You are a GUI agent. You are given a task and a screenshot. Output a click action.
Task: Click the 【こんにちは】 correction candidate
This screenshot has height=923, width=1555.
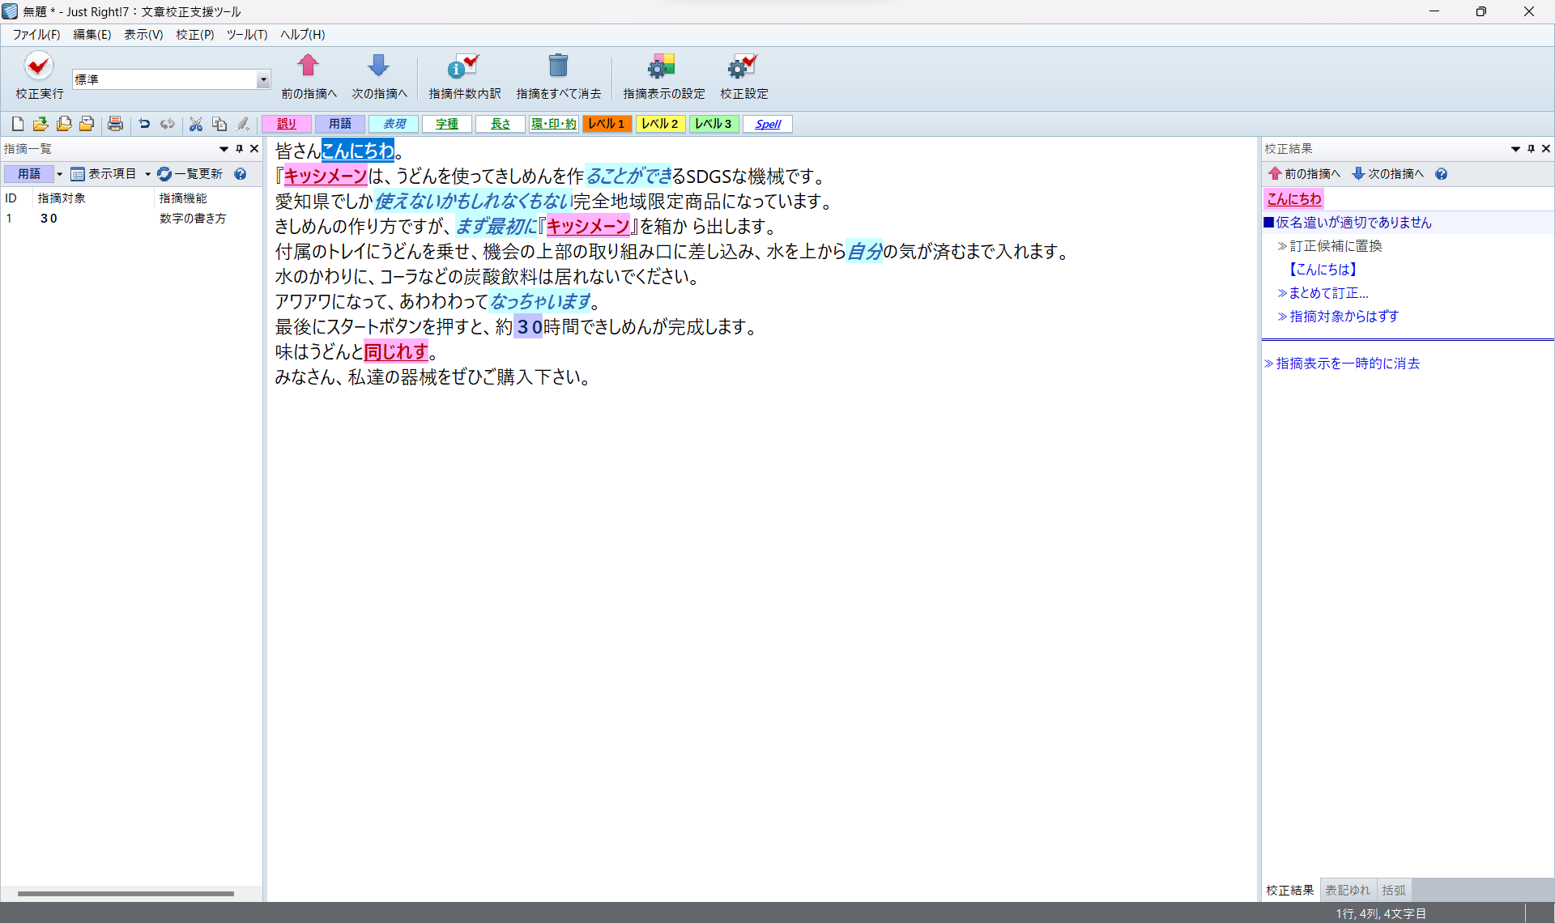click(1323, 270)
